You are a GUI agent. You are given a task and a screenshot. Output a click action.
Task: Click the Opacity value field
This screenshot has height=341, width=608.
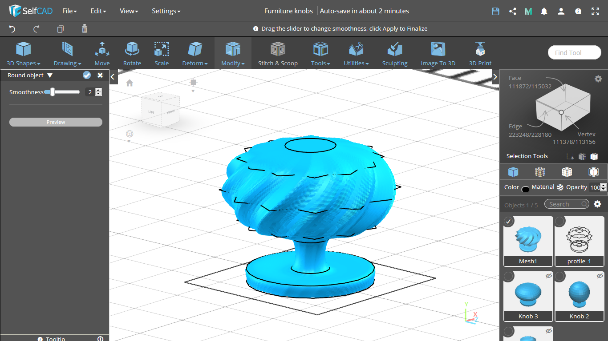click(595, 187)
